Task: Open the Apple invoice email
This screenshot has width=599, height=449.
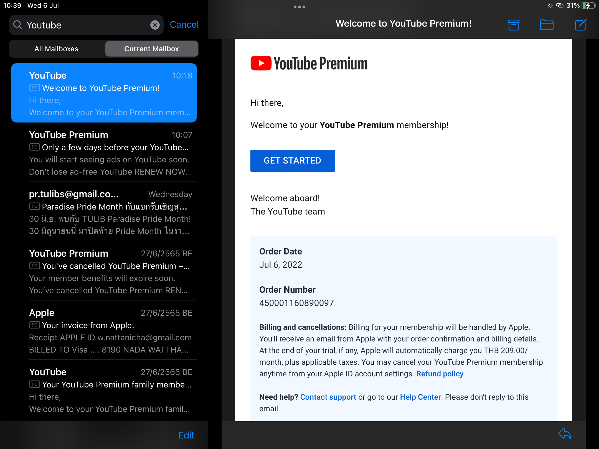Action: coord(110,331)
